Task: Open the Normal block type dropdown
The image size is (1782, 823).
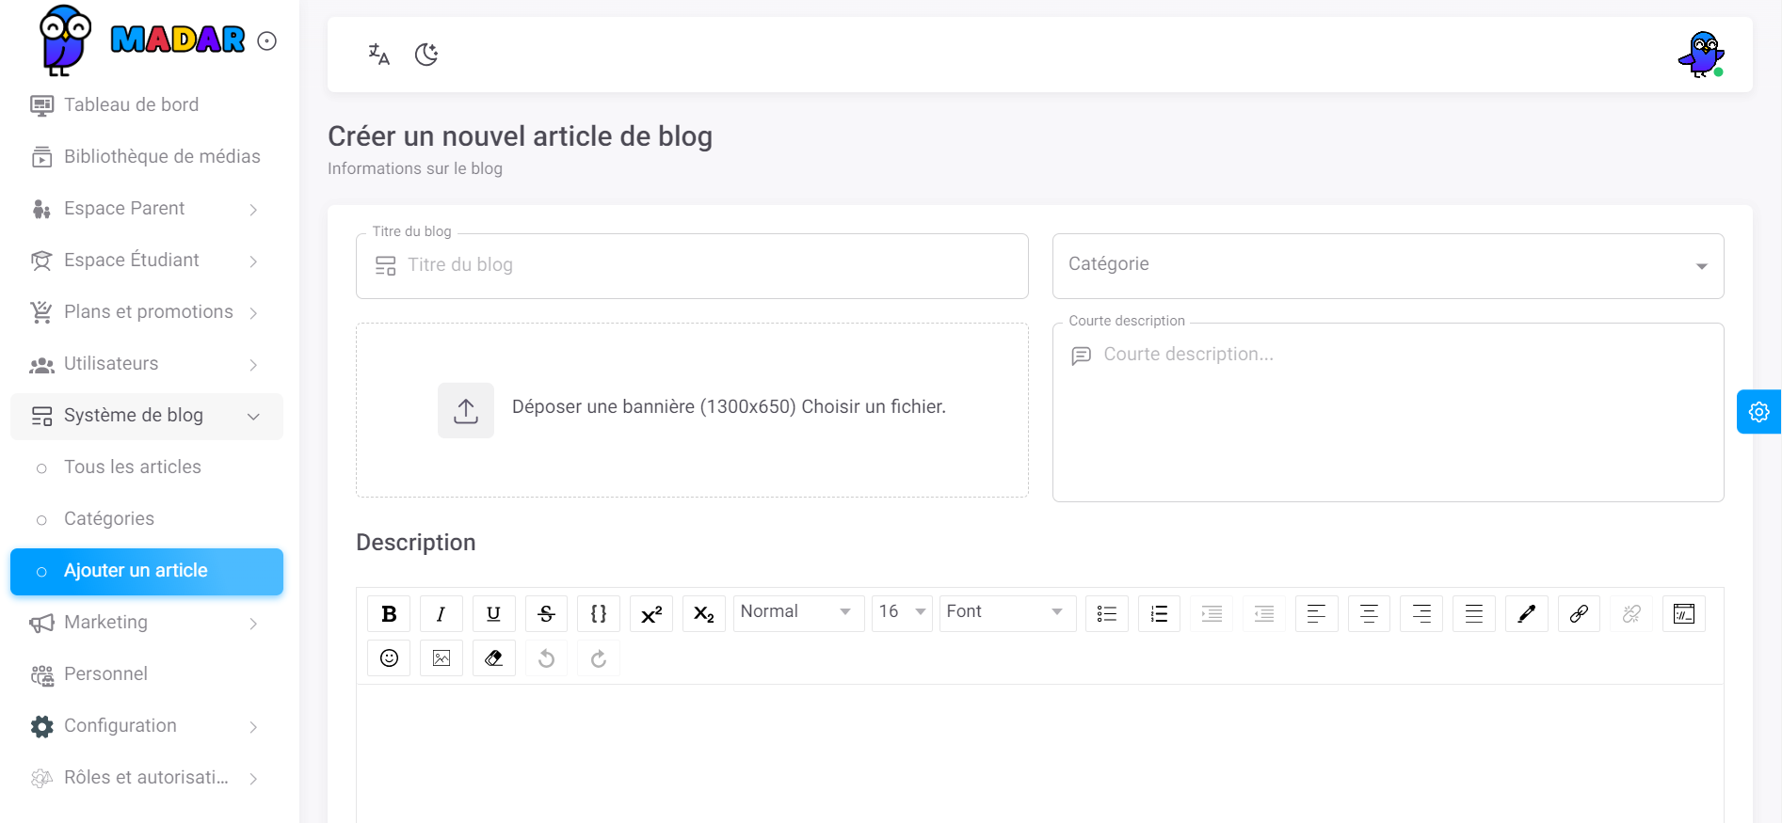Action: (797, 612)
